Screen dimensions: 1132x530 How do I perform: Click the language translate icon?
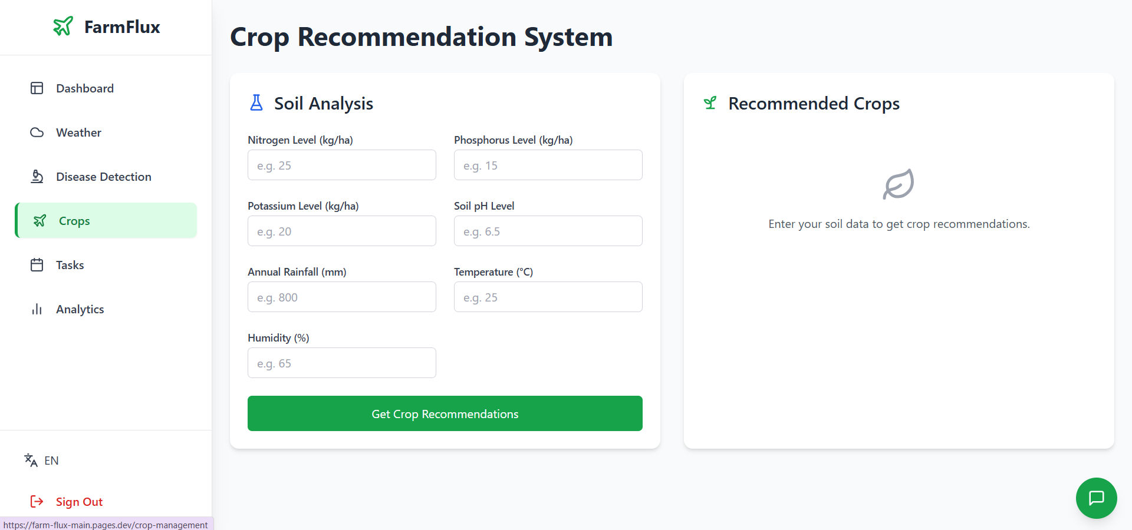pyautogui.click(x=31, y=461)
